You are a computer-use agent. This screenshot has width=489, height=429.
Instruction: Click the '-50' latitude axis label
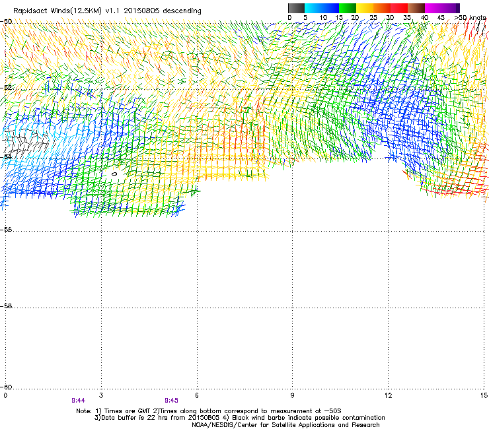pyautogui.click(x=6, y=22)
